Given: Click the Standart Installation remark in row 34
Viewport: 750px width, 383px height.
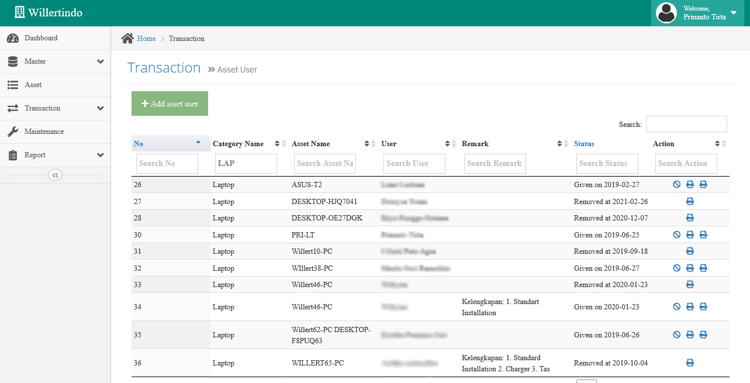Looking at the screenshot, I should coord(500,307).
